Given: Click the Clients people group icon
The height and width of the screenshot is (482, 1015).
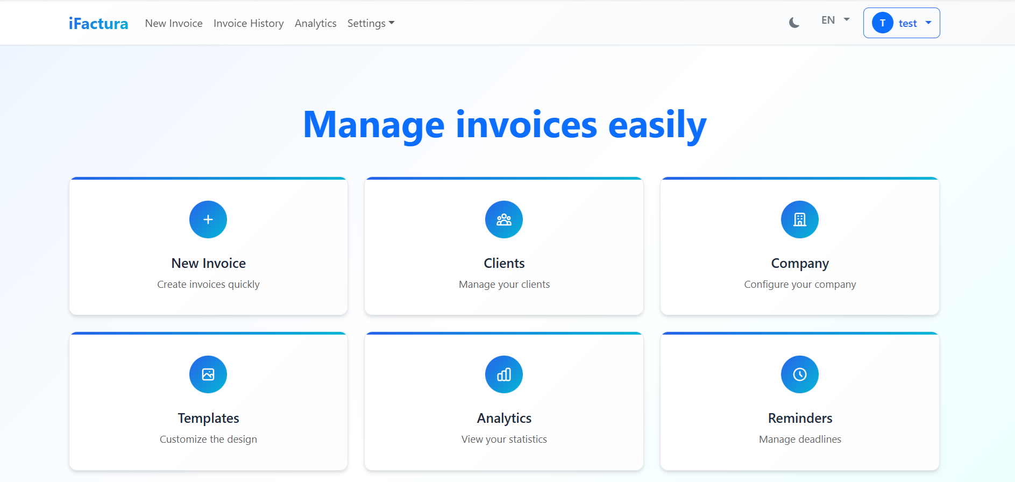Looking at the screenshot, I should pyautogui.click(x=504, y=219).
